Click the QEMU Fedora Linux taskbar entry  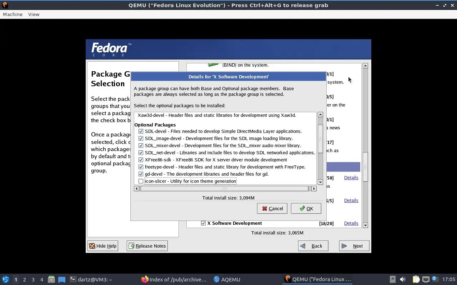(x=318, y=279)
